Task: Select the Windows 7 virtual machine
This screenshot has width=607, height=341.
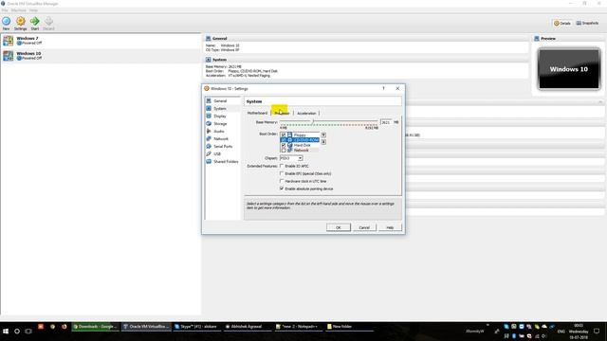Action: pyautogui.click(x=101, y=41)
